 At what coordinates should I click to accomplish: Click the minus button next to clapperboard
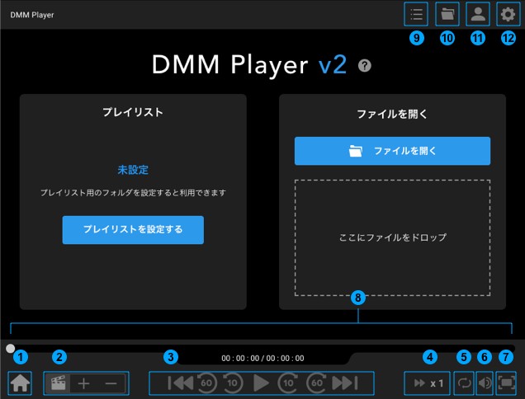pos(111,383)
